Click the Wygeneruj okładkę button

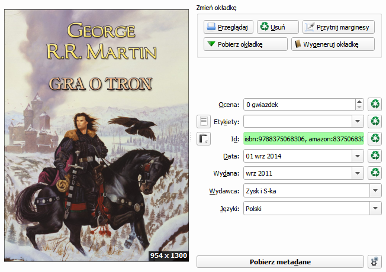pyautogui.click(x=333, y=44)
